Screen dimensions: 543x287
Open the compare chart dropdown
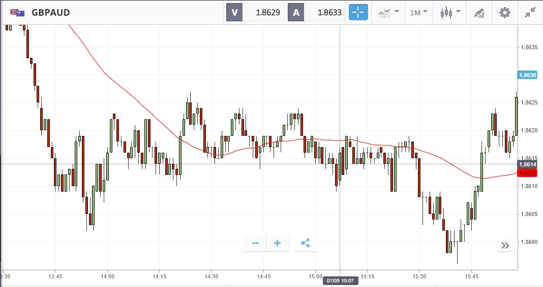tap(388, 12)
